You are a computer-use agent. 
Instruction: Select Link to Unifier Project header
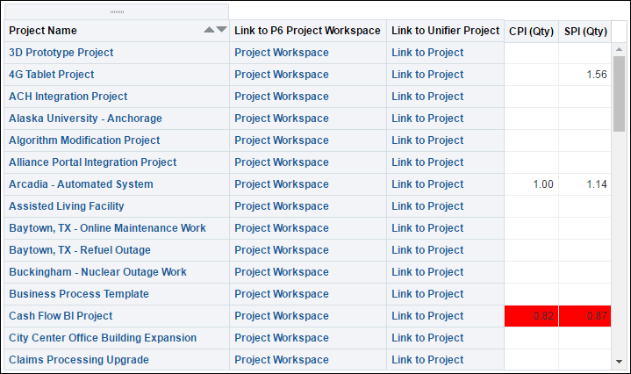pos(446,31)
